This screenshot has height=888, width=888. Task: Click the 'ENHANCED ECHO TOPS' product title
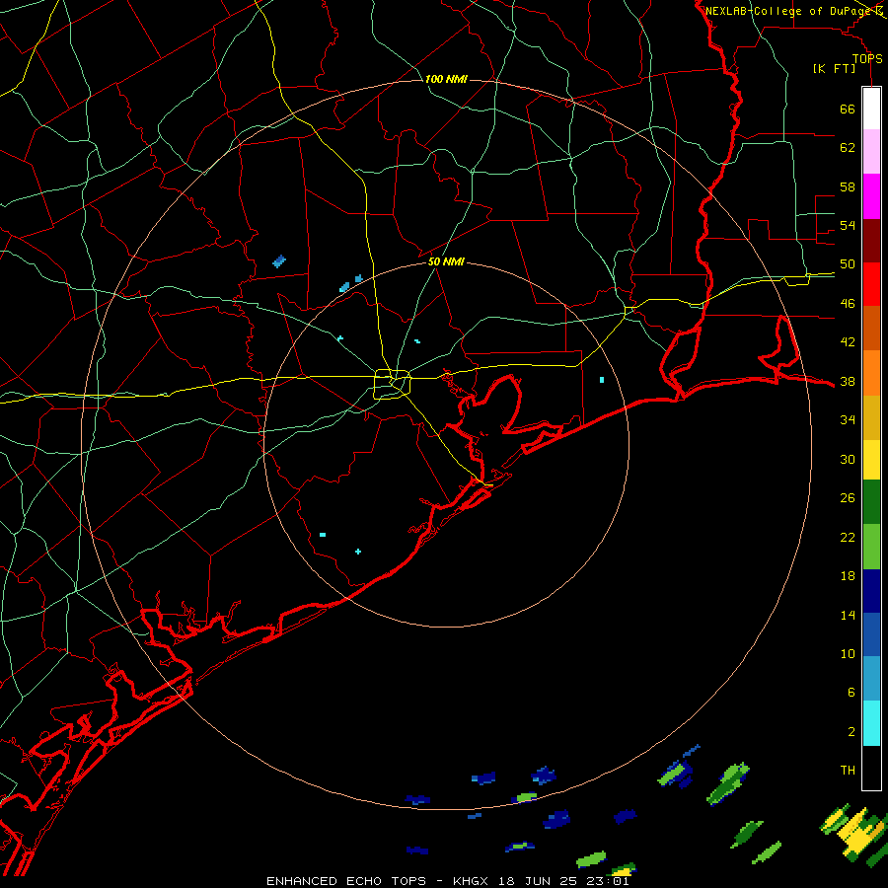click(346, 881)
